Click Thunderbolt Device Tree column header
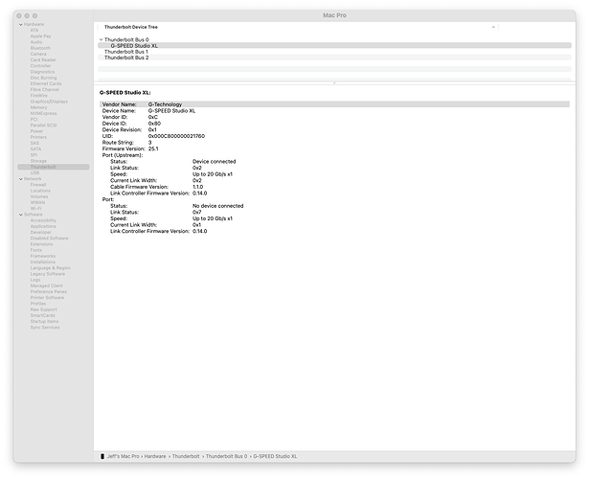The height and width of the screenshot is (479, 589). coord(130,27)
